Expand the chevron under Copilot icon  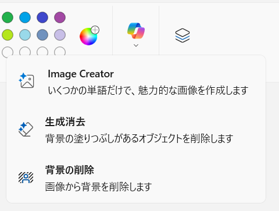(x=136, y=45)
